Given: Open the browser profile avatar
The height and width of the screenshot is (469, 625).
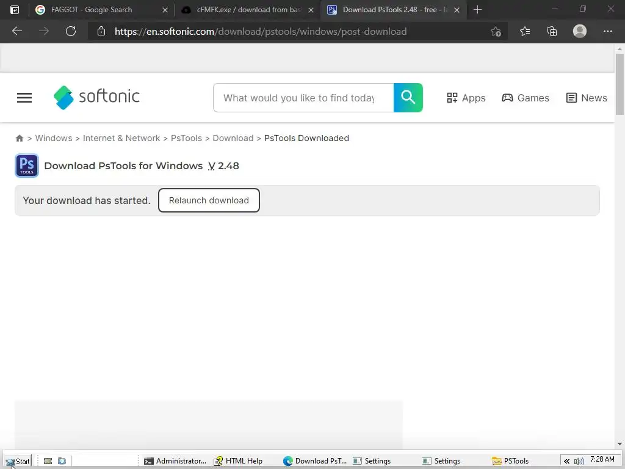Looking at the screenshot, I should tap(580, 31).
